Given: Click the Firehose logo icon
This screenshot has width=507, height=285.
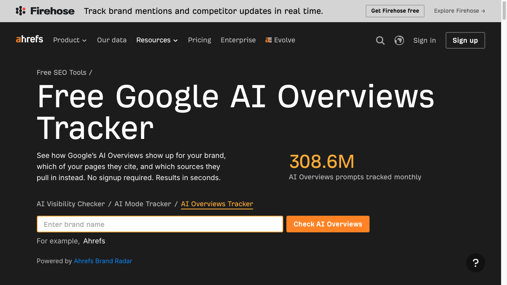Looking at the screenshot, I should pos(21,11).
